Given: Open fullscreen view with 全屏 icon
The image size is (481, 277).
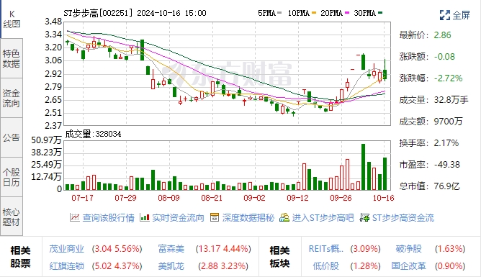Looking at the screenshot, I should (x=444, y=14).
